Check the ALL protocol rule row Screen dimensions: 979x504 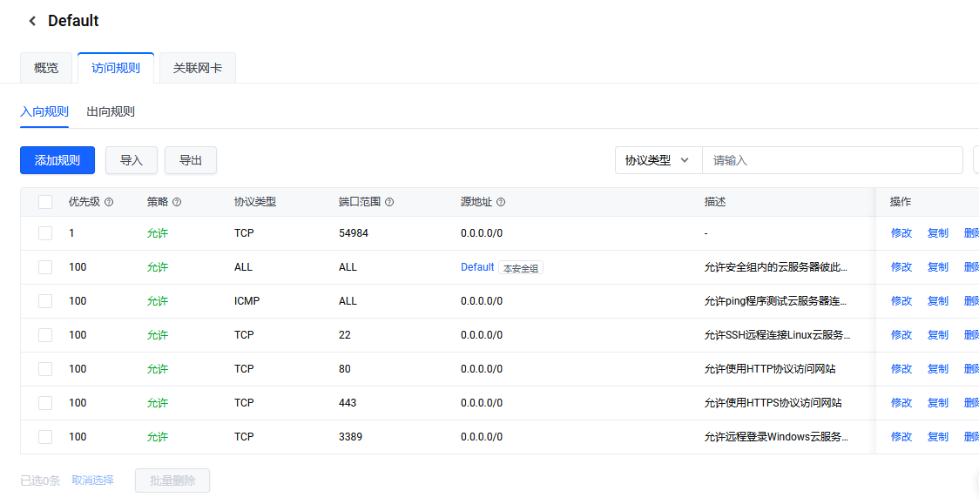point(45,267)
